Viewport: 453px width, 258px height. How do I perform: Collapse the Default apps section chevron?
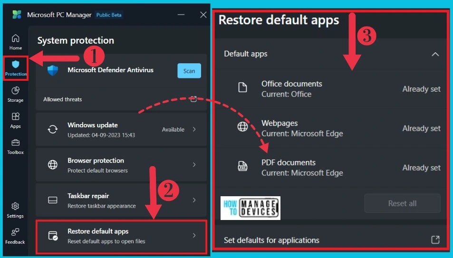click(x=435, y=54)
